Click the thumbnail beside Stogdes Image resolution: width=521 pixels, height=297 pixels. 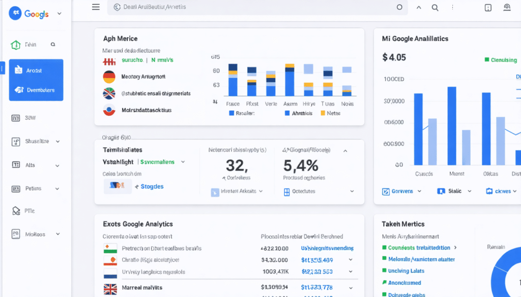[118, 186]
